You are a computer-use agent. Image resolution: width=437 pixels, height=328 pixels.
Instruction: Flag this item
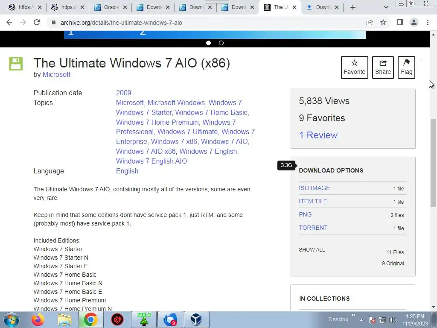[x=406, y=67]
